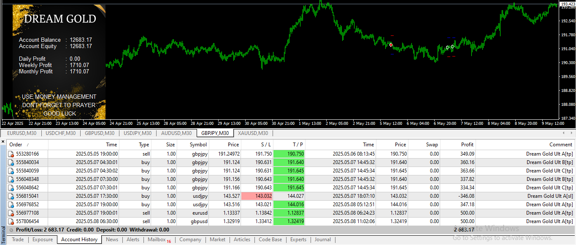Select order icon for order 557806454
The image size is (576, 245).
point(11,221)
